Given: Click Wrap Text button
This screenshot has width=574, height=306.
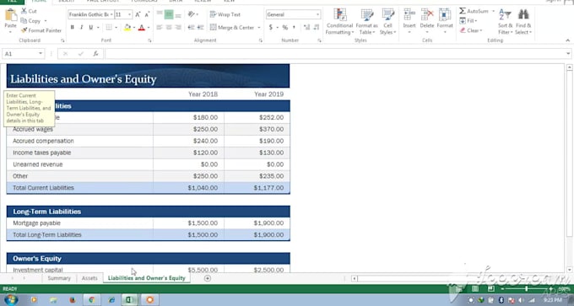Looking at the screenshot, I should (225, 14).
